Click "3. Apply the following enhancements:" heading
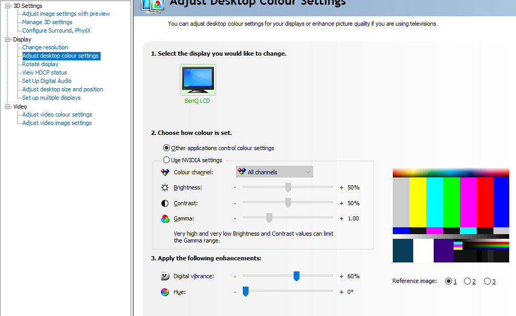The width and height of the screenshot is (516, 316). (206, 258)
